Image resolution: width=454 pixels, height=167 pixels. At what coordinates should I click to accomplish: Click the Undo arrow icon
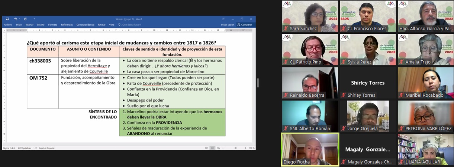(x=16, y=19)
